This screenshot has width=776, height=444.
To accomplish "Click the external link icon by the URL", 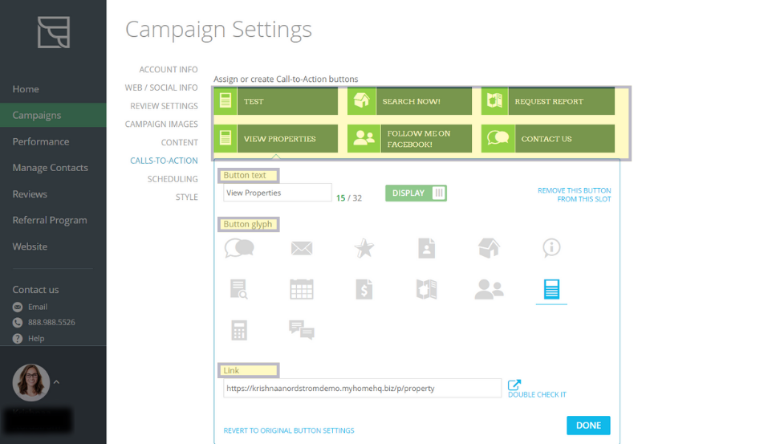I will 514,385.
